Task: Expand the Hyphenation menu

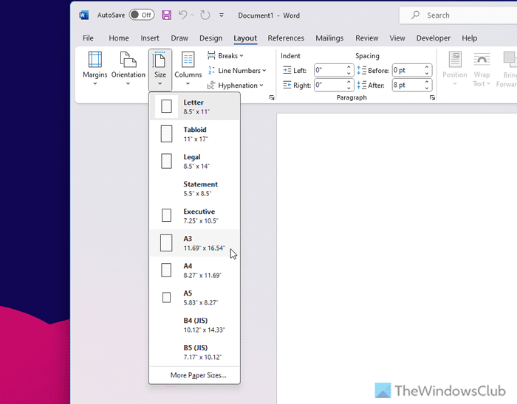Action: tap(236, 86)
